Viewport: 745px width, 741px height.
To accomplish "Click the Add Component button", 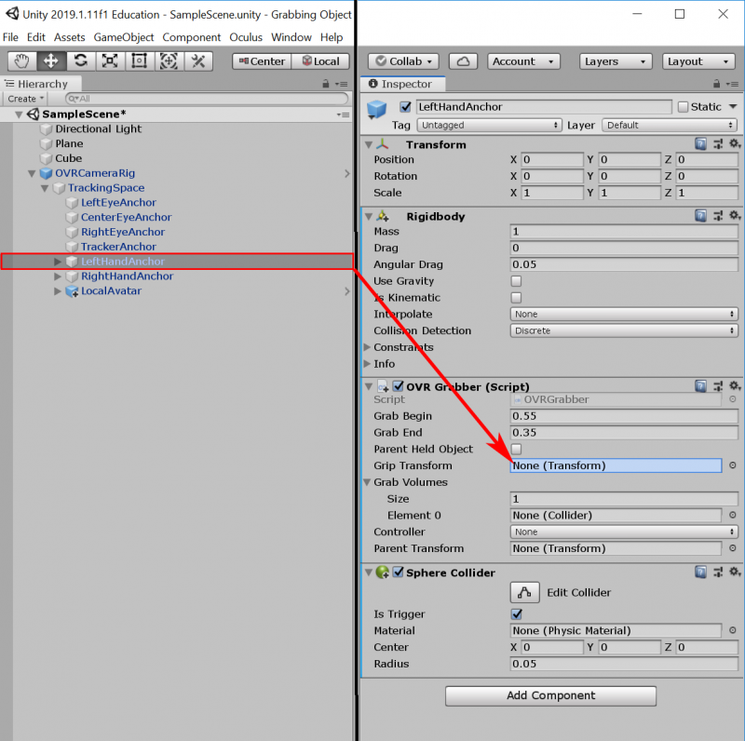I will [x=550, y=695].
